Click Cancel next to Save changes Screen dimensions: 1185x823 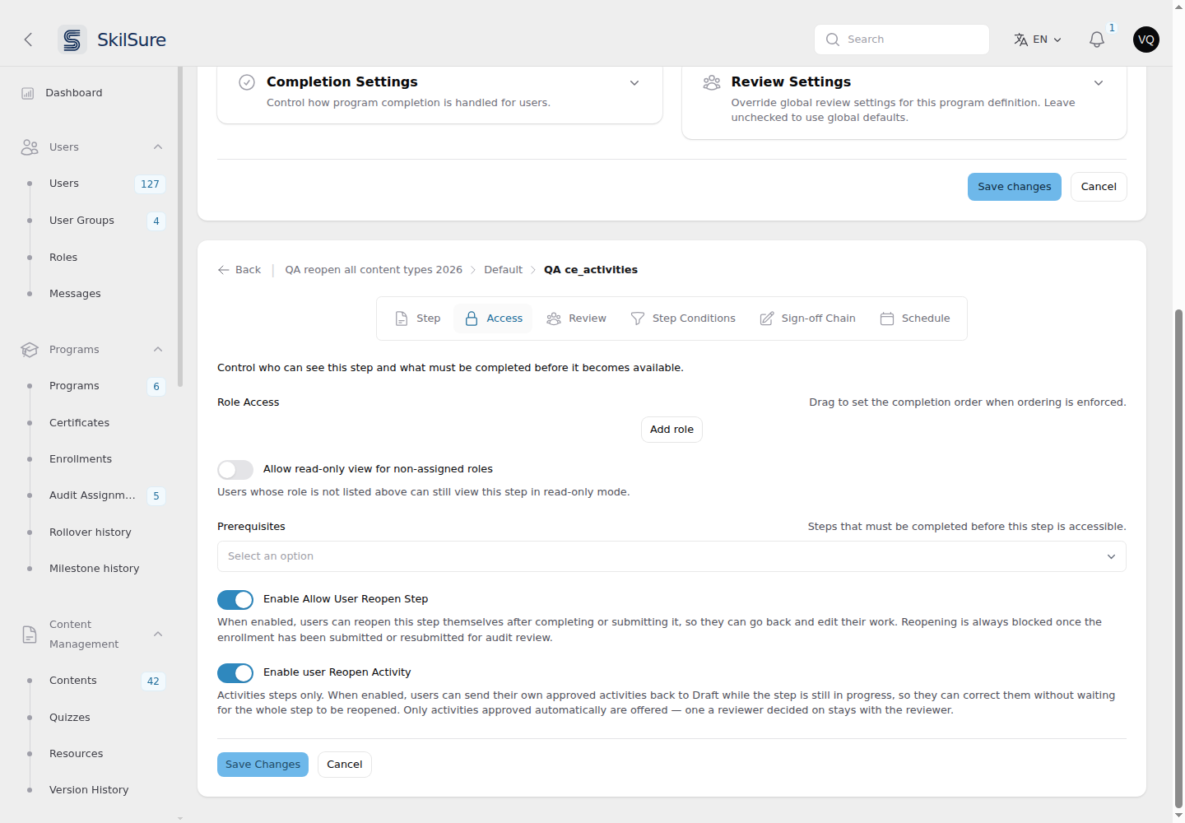1099,187
